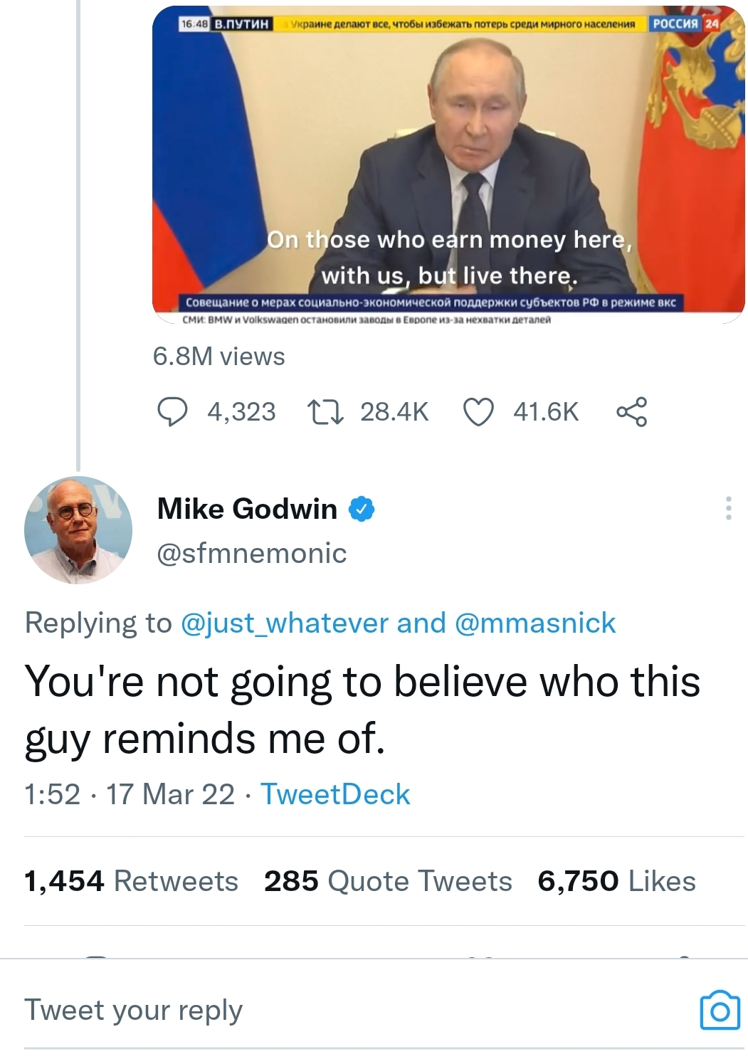Open the three-dot more options menu

tap(728, 508)
